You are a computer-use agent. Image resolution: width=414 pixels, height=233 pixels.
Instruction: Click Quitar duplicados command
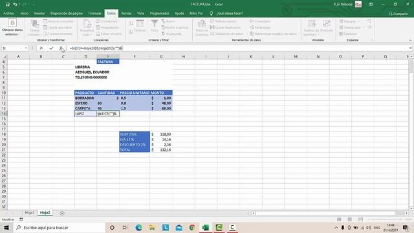point(226,27)
